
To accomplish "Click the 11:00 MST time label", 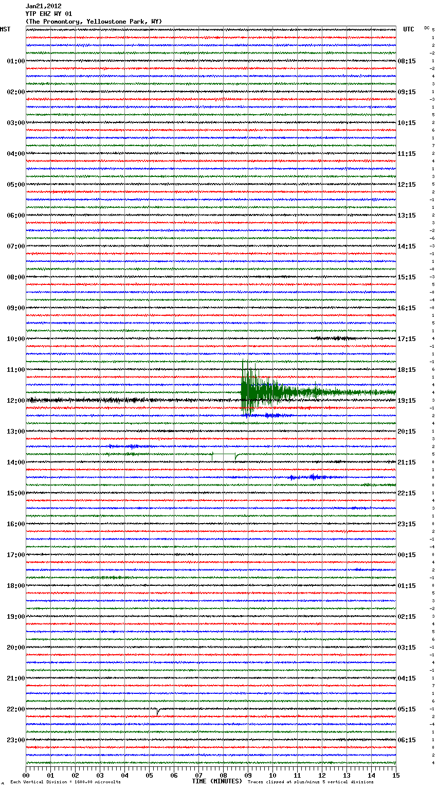I will click(16, 370).
